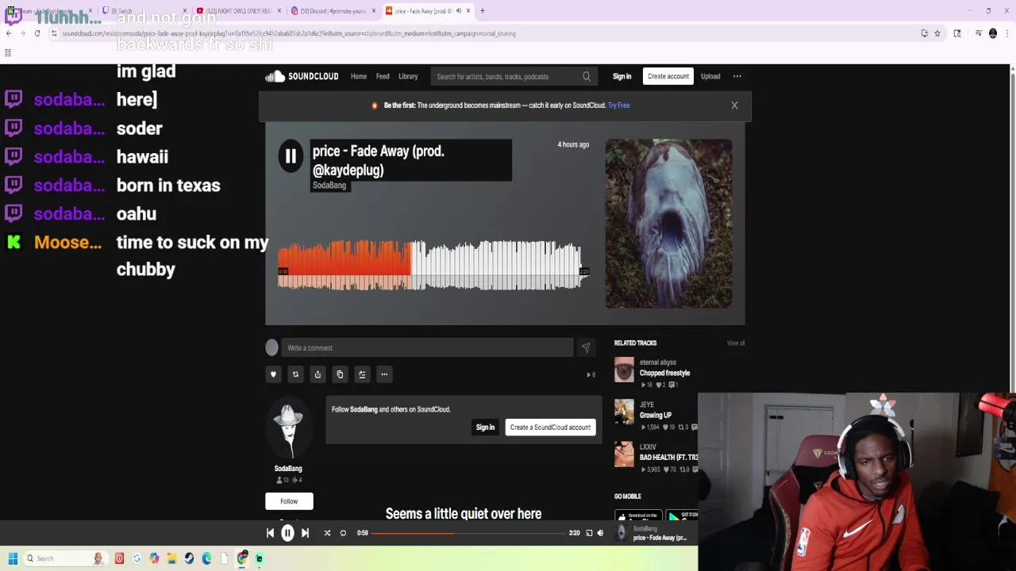Click Create account in the header

coord(668,76)
